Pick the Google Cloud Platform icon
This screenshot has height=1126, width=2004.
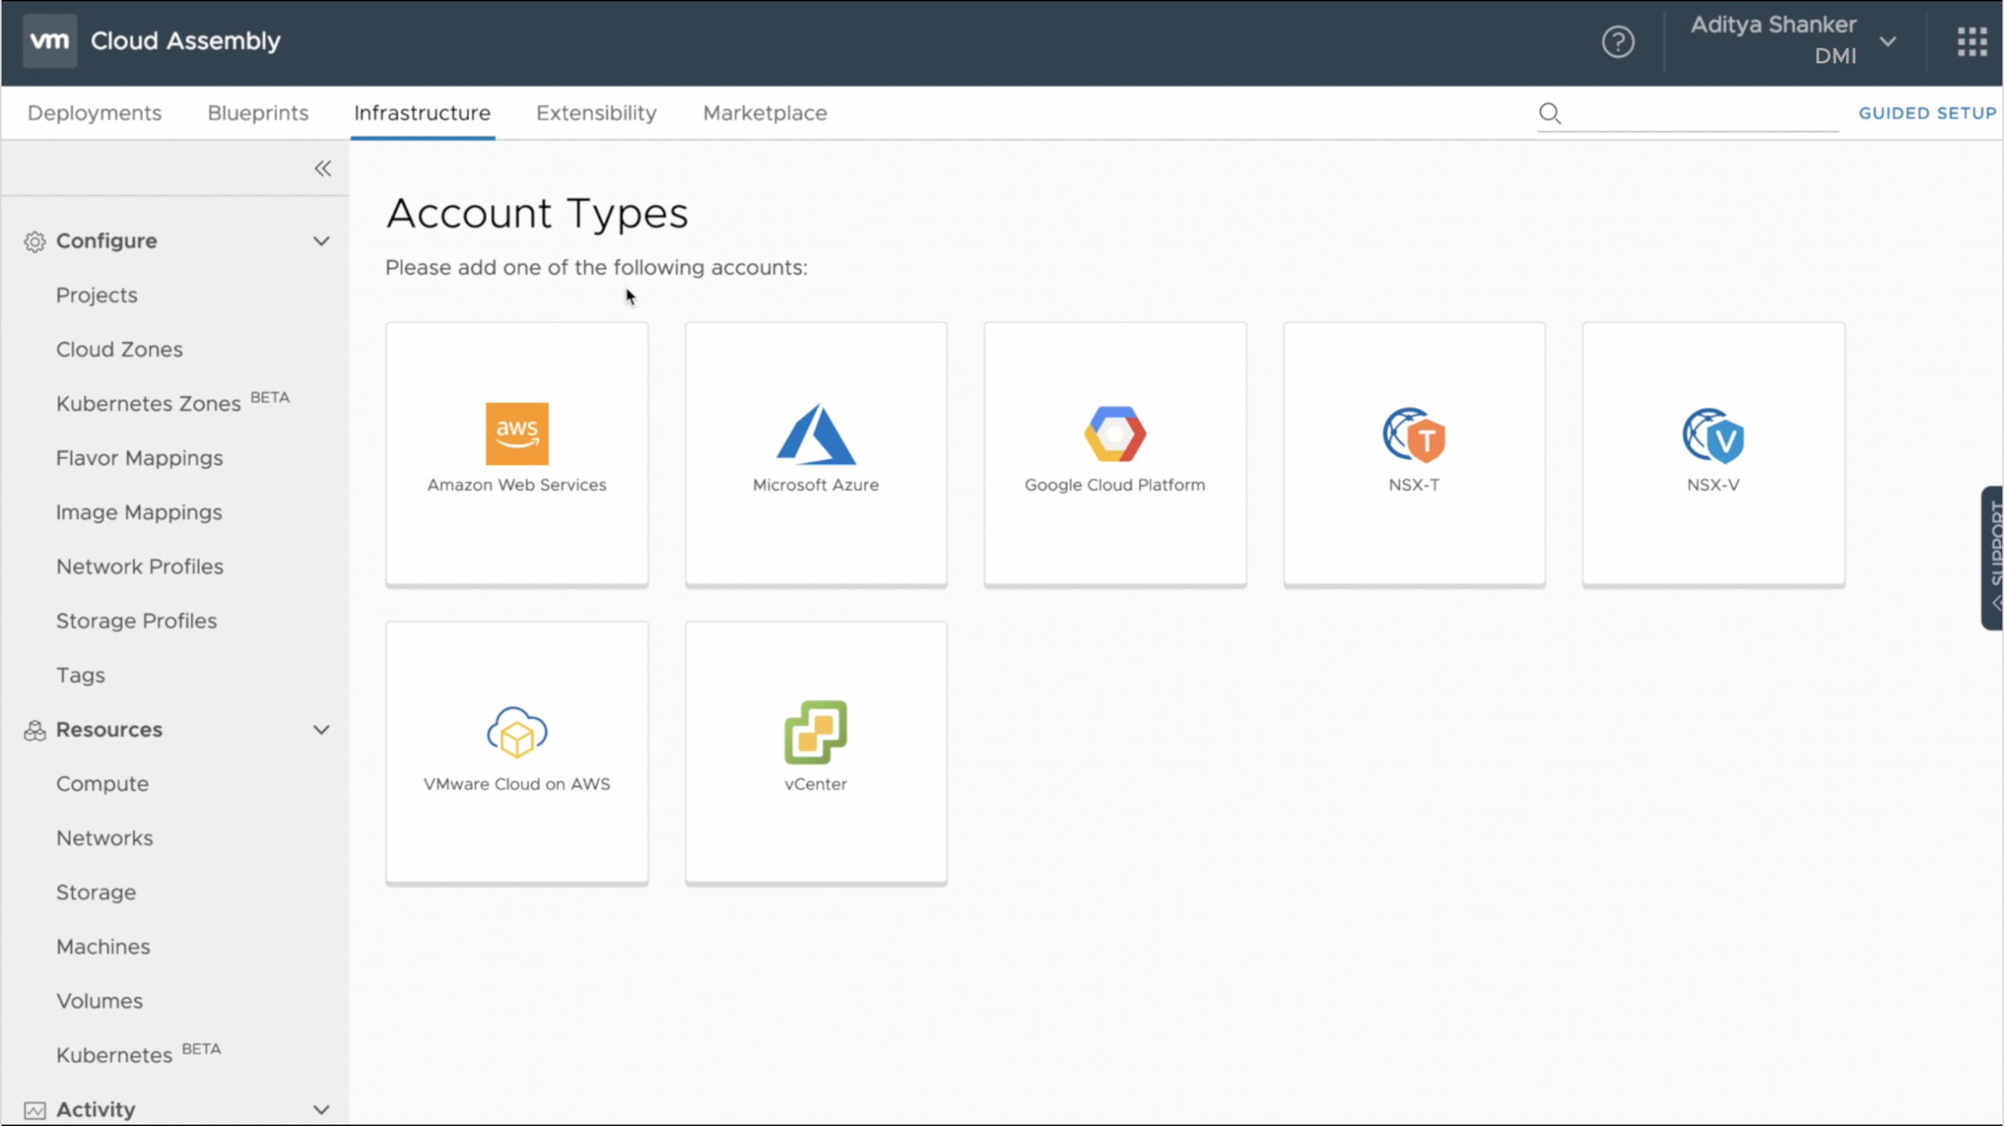[1115, 434]
